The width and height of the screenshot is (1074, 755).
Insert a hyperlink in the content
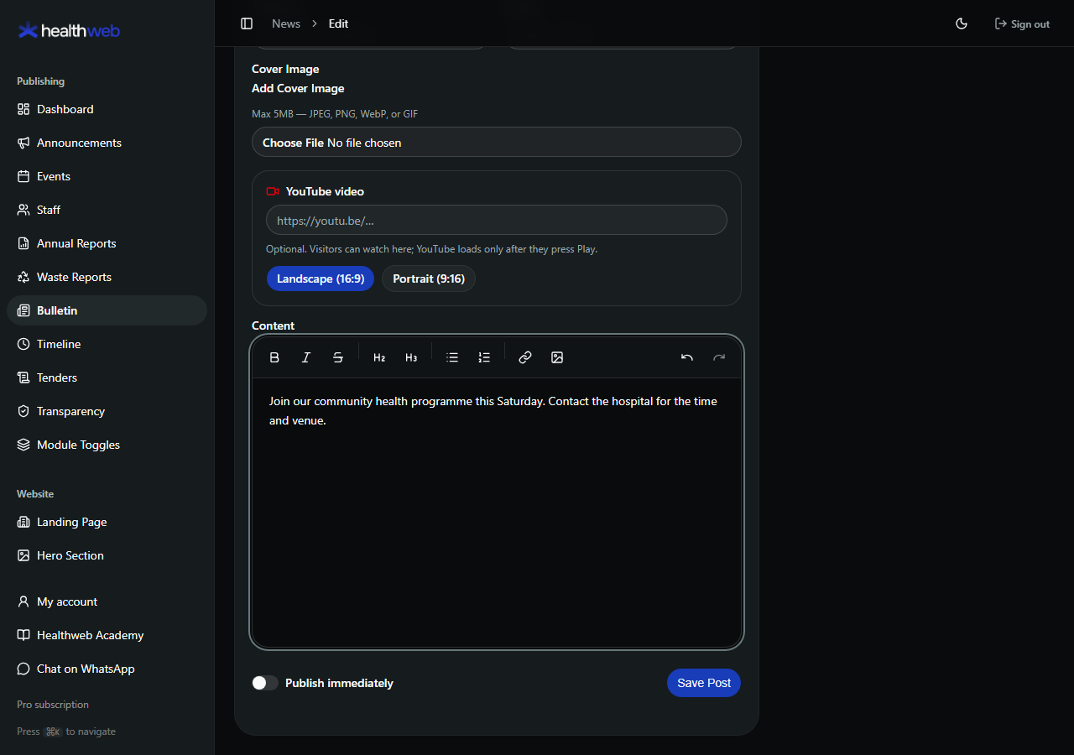click(525, 357)
